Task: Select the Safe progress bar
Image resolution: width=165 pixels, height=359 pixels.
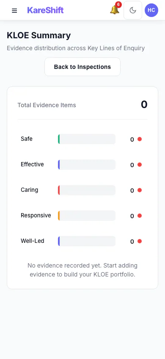Action: coord(87,139)
